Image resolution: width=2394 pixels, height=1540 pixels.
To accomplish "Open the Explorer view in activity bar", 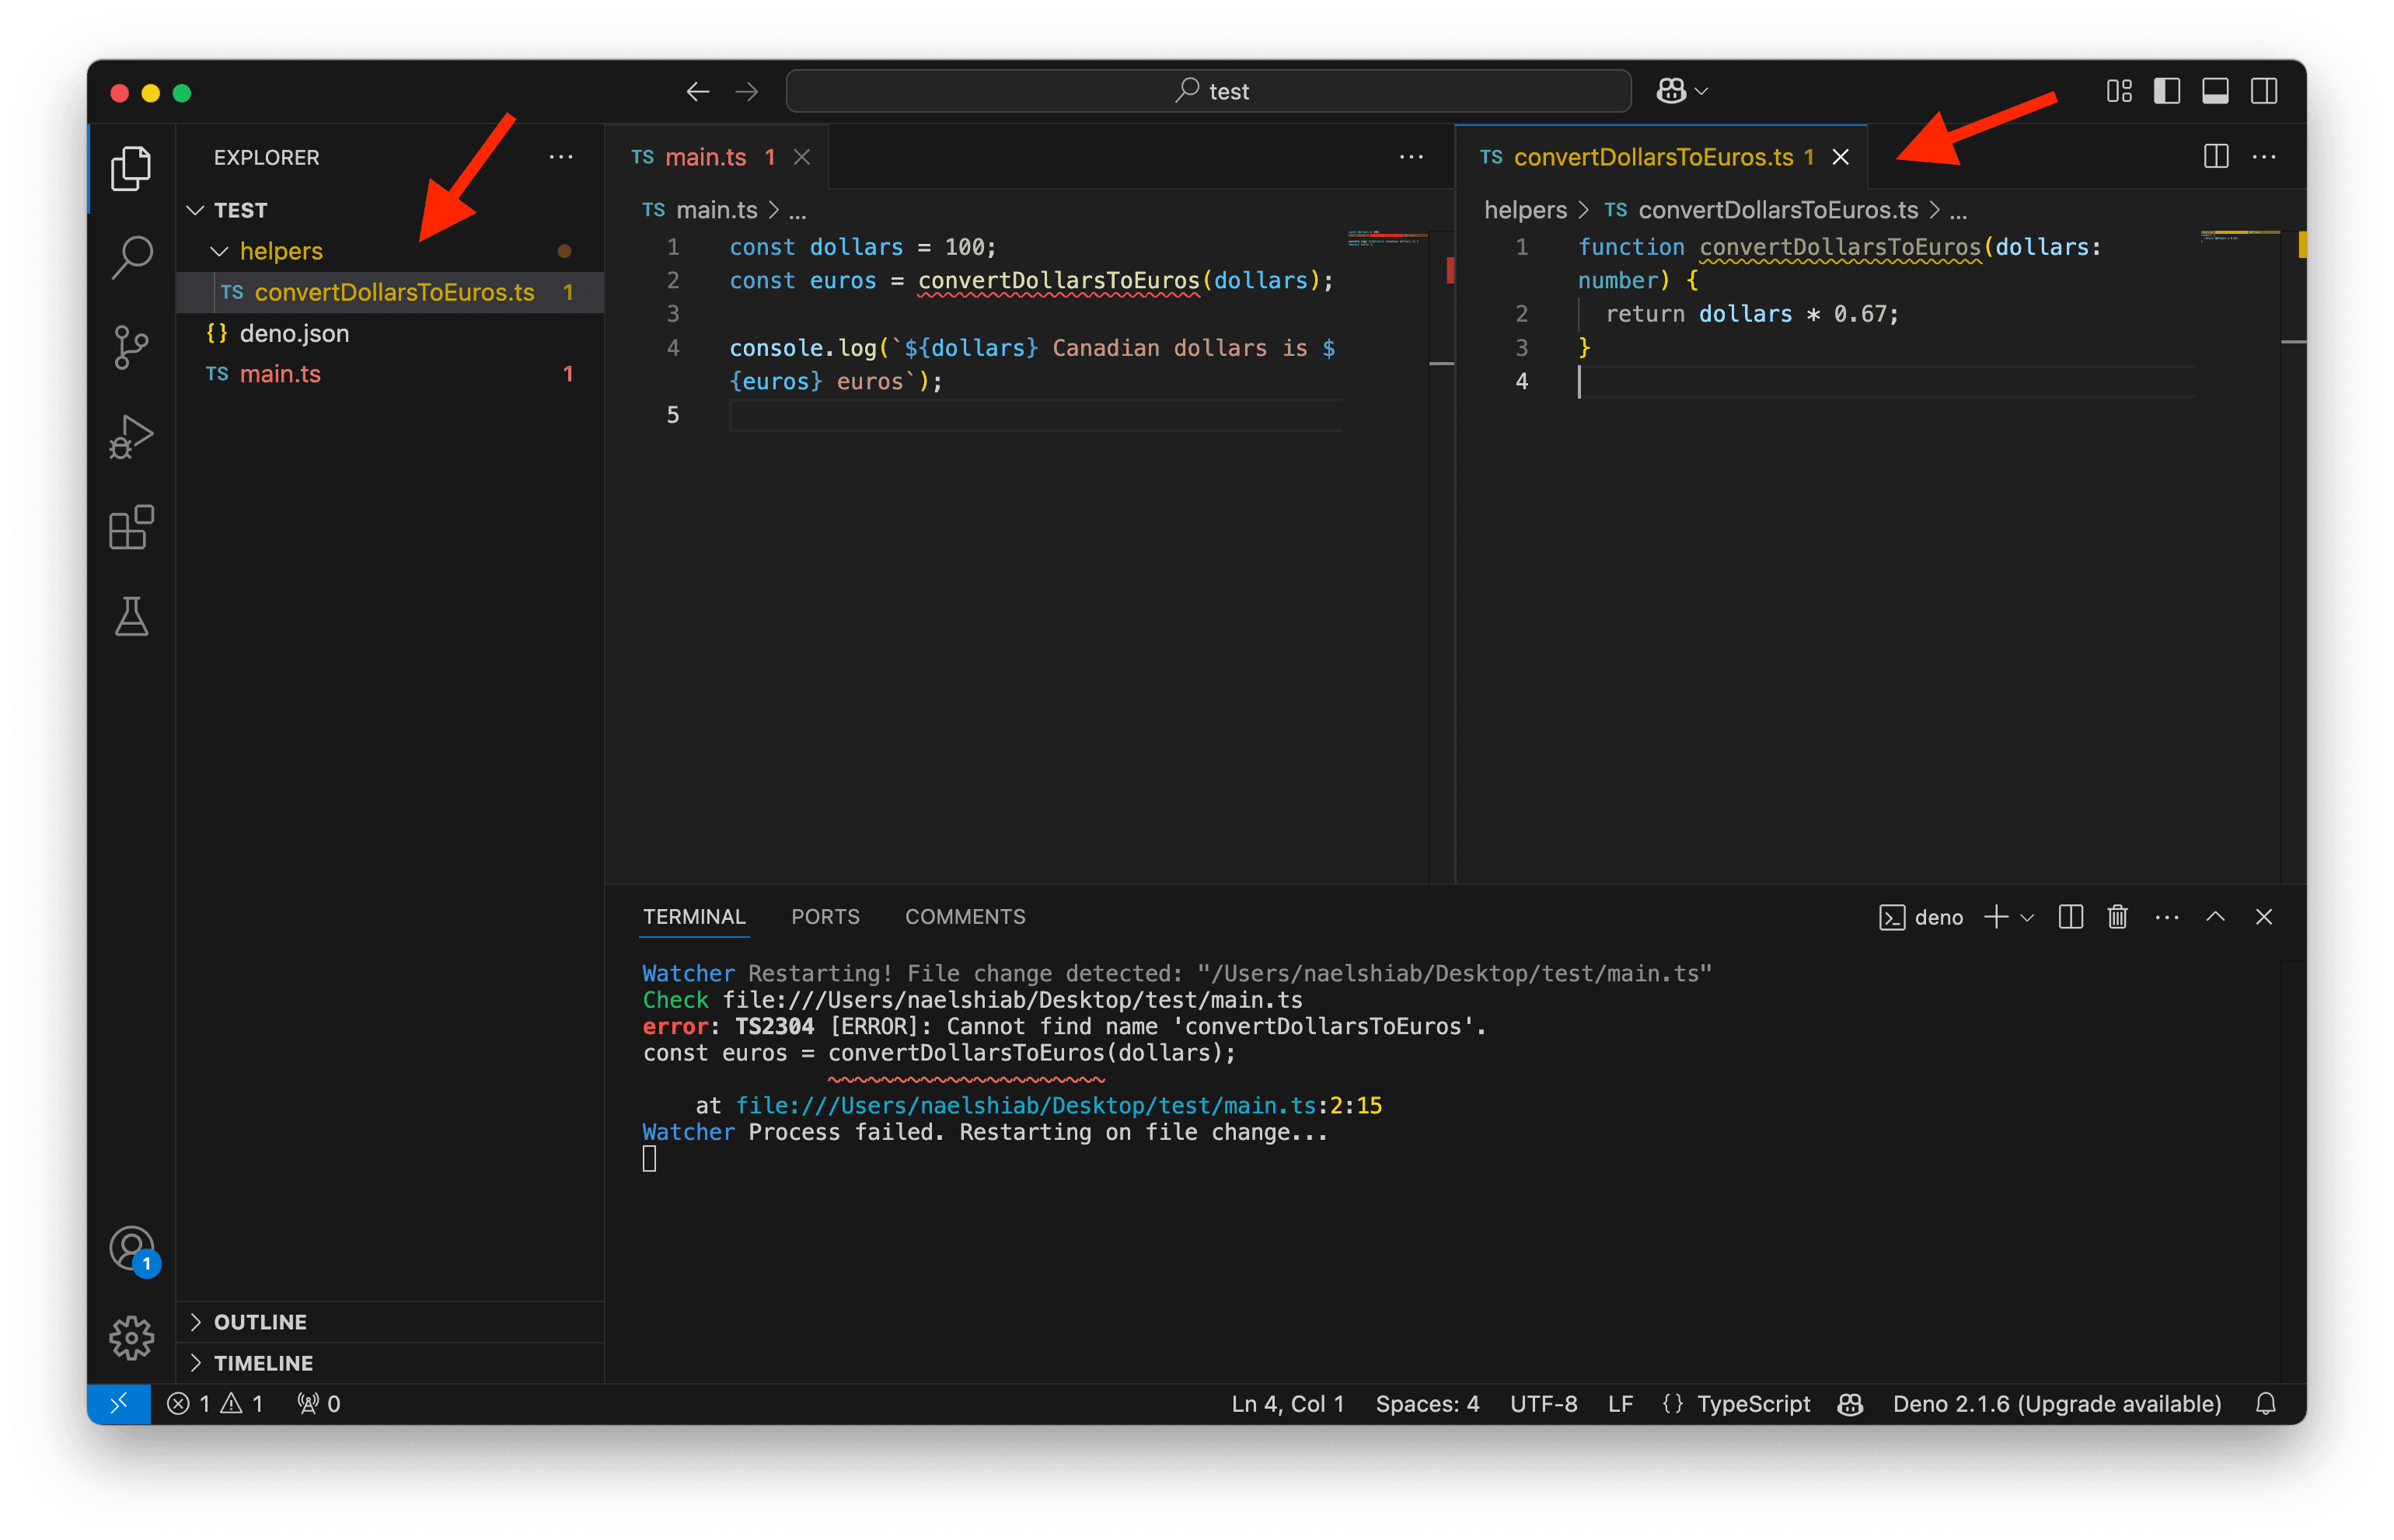I will click(x=131, y=168).
